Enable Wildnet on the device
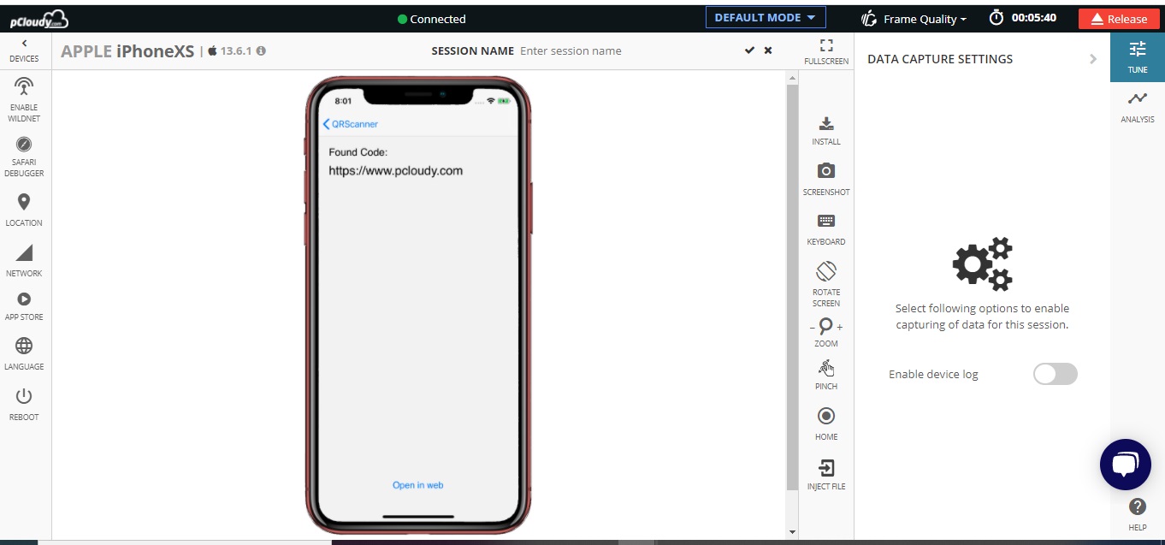Image resolution: width=1165 pixels, height=545 pixels. [24, 99]
